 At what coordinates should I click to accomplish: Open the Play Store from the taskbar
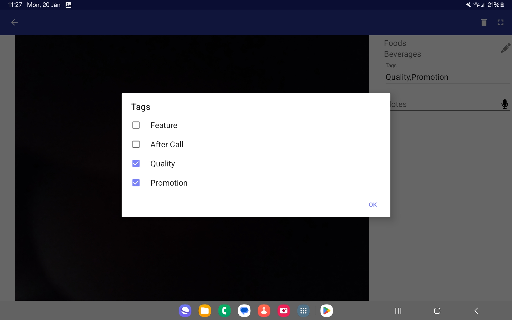pyautogui.click(x=326, y=311)
